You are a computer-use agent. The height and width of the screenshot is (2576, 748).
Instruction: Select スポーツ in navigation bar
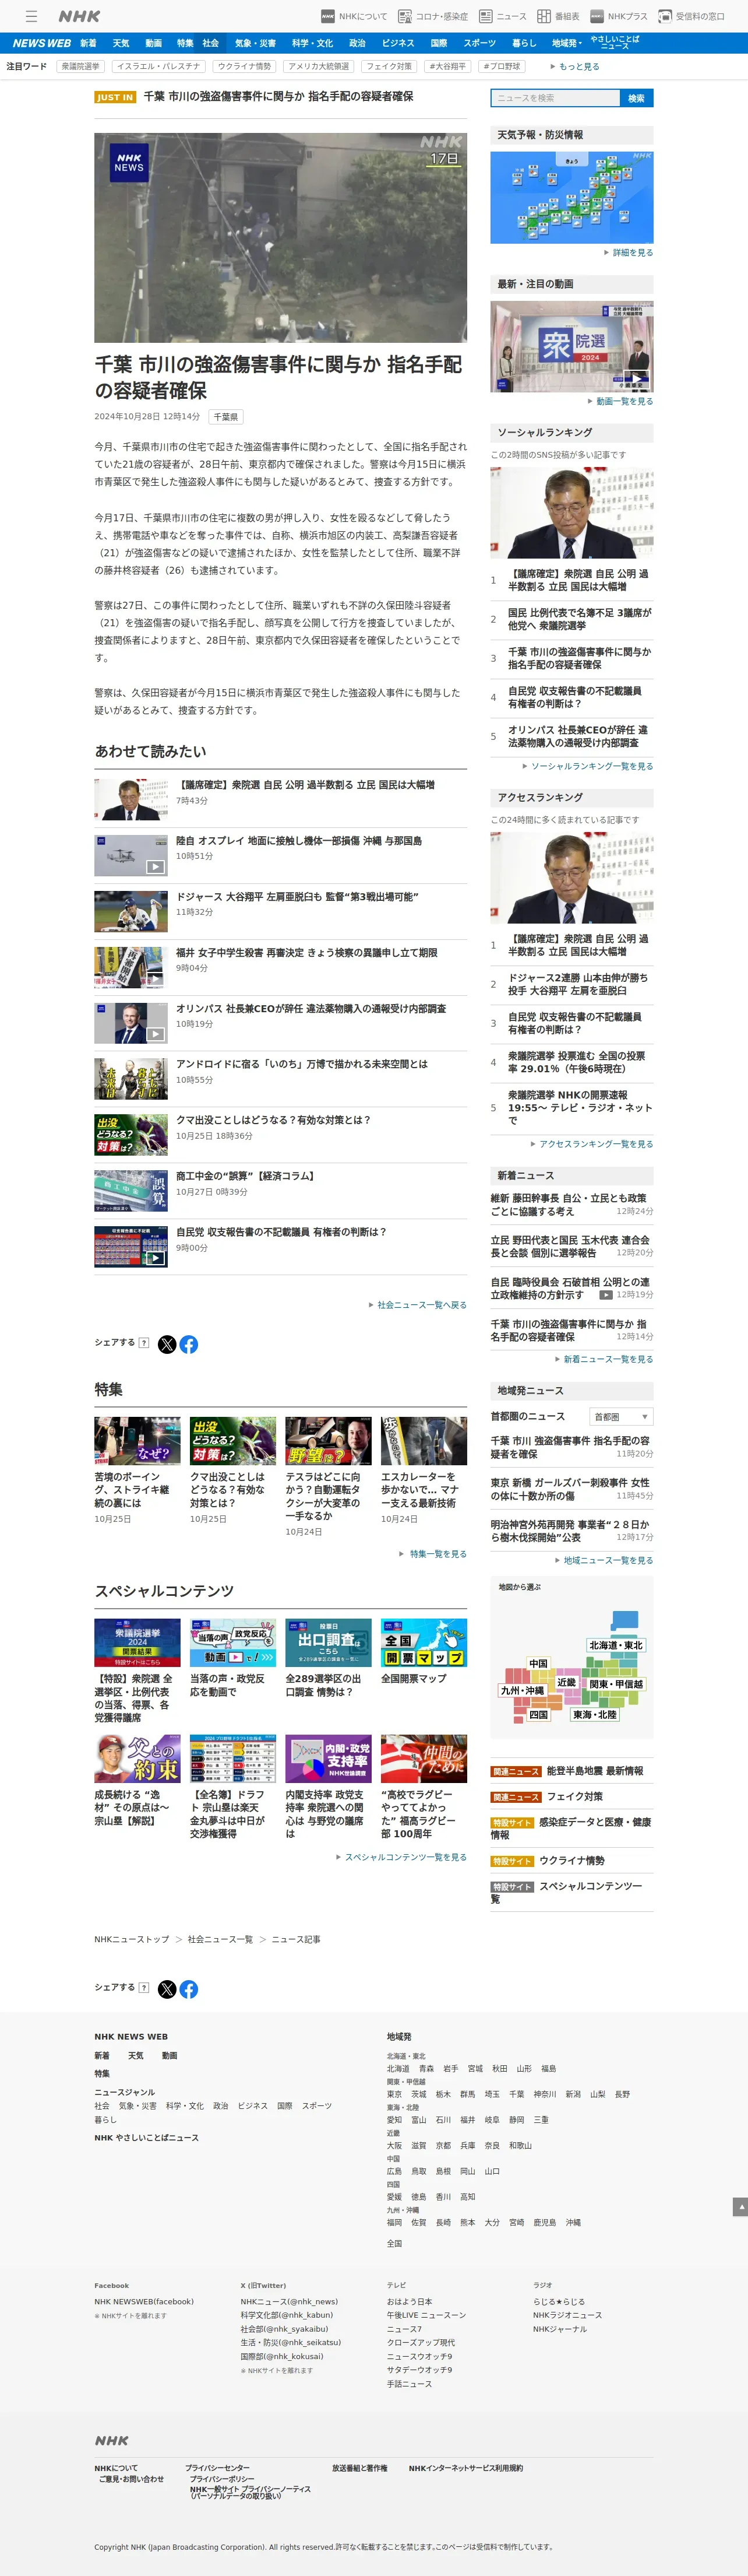point(479,43)
